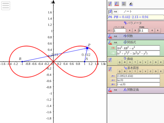This screenshot has height=123, width=164.
Task: Click the text size AA icon
Action: [131, 4]
